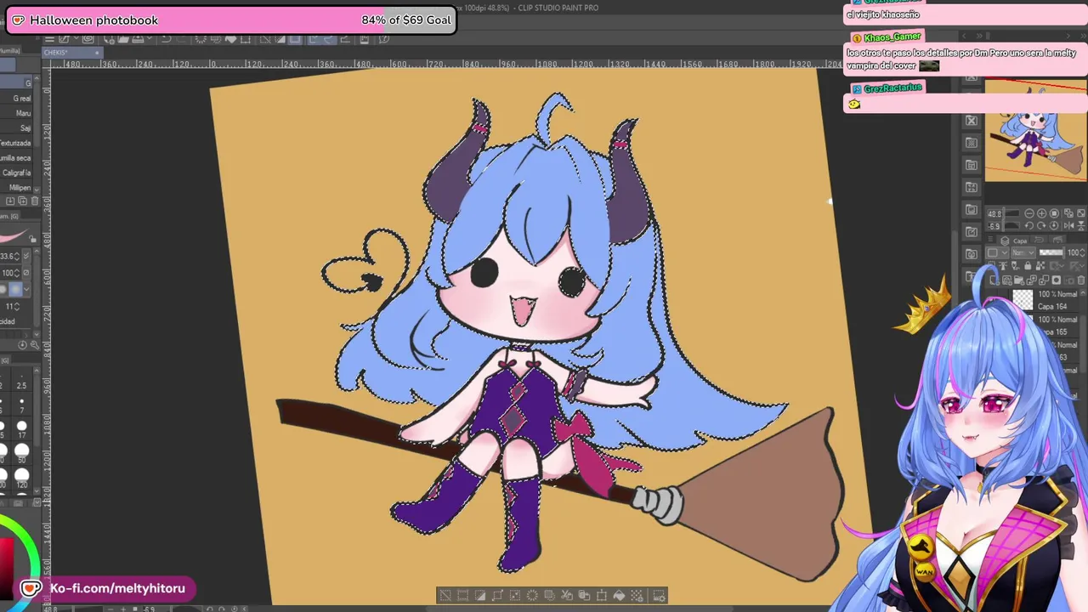The image size is (1088, 612).
Task: Select Texturizada brush sub tool
Action: coord(17,143)
